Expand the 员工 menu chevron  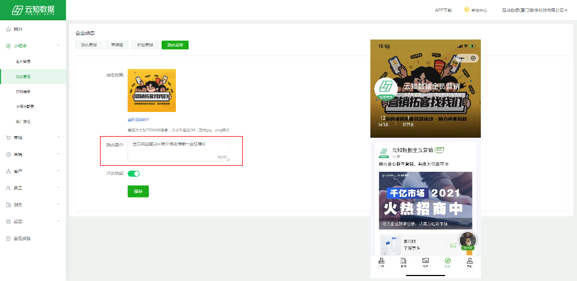click(x=58, y=188)
